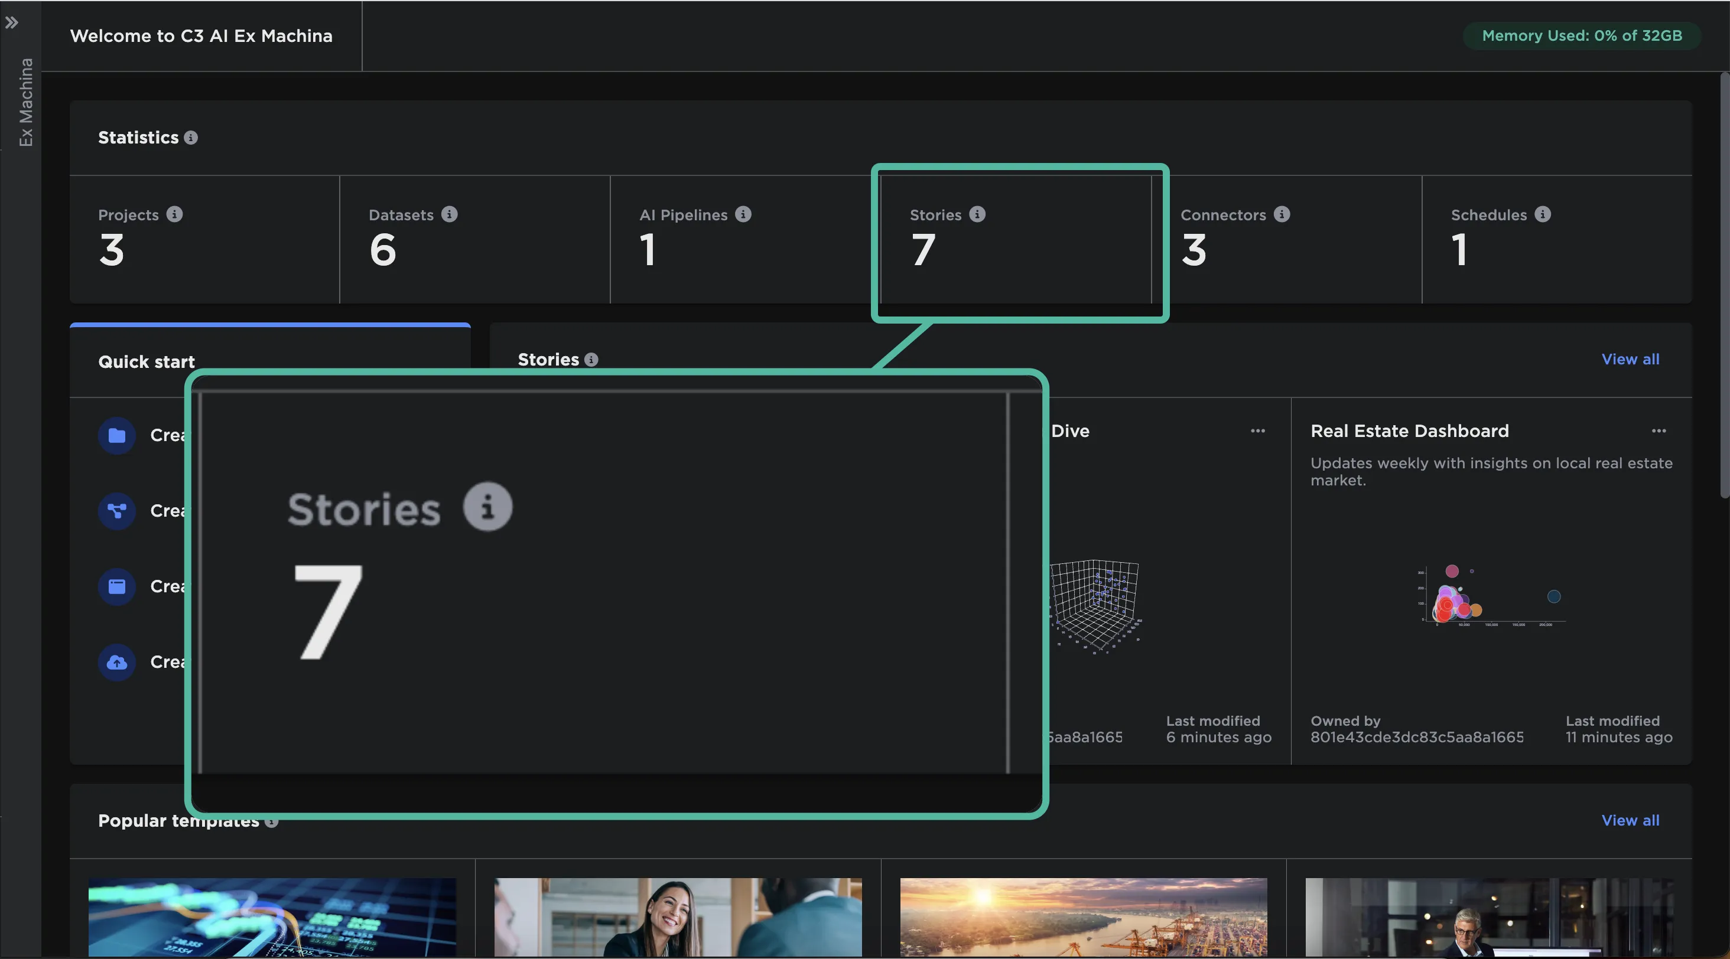Open the Real Estate Dashboard story title
This screenshot has height=959, width=1730.
coord(1409,431)
